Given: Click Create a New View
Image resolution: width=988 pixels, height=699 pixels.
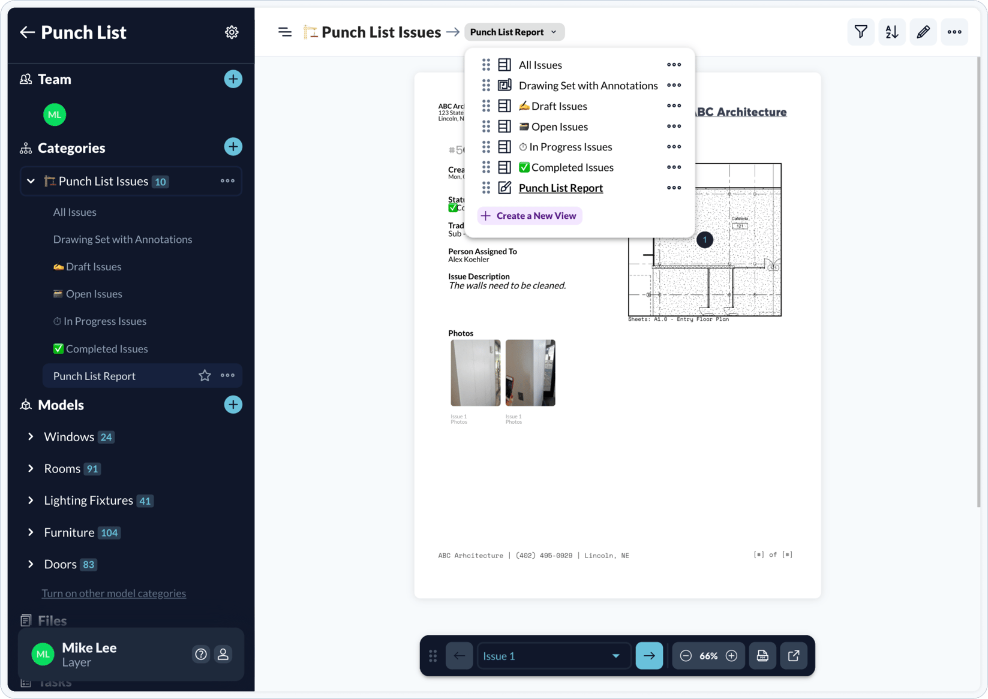Looking at the screenshot, I should (x=529, y=216).
